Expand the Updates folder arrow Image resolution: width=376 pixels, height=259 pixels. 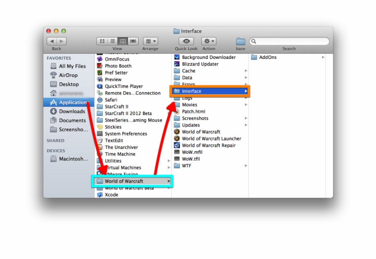[x=246, y=125]
